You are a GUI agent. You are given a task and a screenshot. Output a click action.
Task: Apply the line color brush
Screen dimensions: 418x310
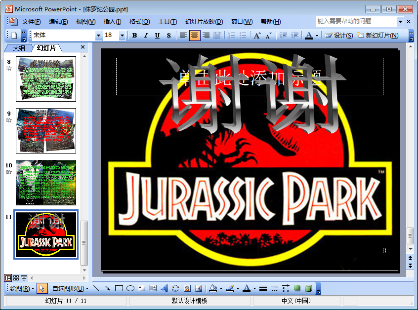[230, 288]
